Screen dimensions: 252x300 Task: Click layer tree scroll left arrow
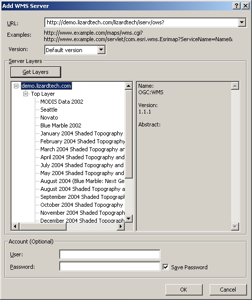click(15, 227)
